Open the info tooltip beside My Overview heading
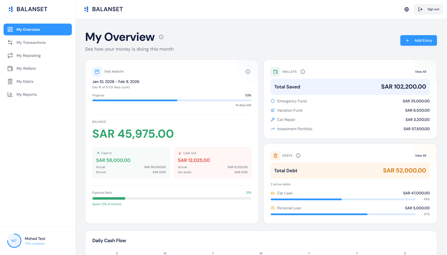 [161, 37]
